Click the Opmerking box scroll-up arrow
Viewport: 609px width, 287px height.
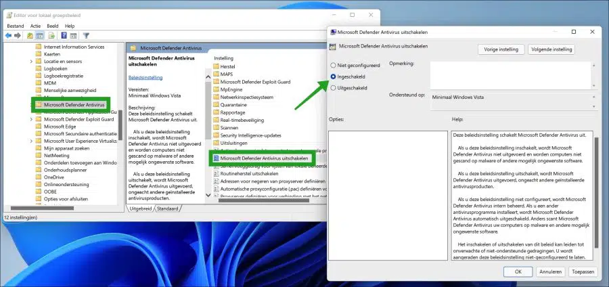point(593,66)
